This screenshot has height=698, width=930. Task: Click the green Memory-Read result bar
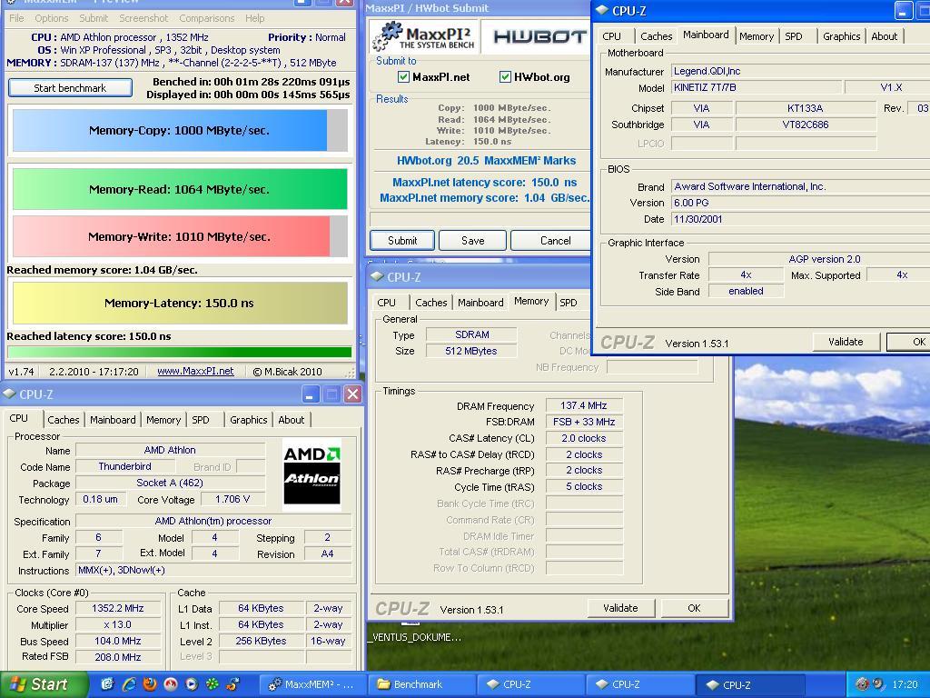pyautogui.click(x=180, y=189)
